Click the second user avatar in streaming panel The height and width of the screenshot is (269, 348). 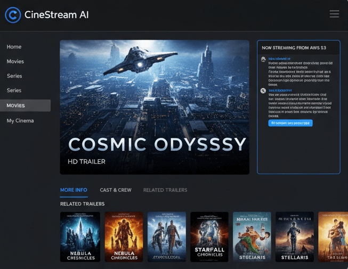click(x=263, y=91)
